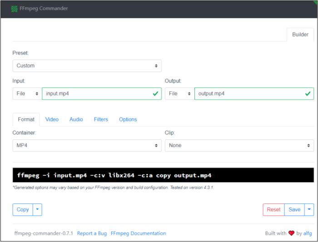Screen dimensions: 318x242
Task: Open the Output type File dropdown
Action: tap(179, 94)
